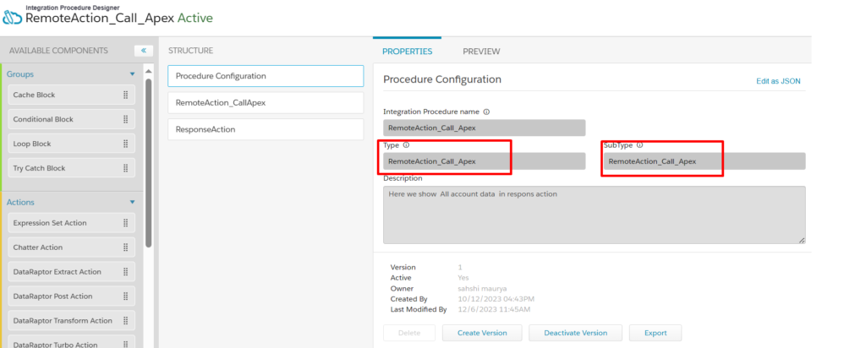Viewport: 866px width, 348px height.
Task: Switch to the Properties tab
Action: tap(407, 52)
